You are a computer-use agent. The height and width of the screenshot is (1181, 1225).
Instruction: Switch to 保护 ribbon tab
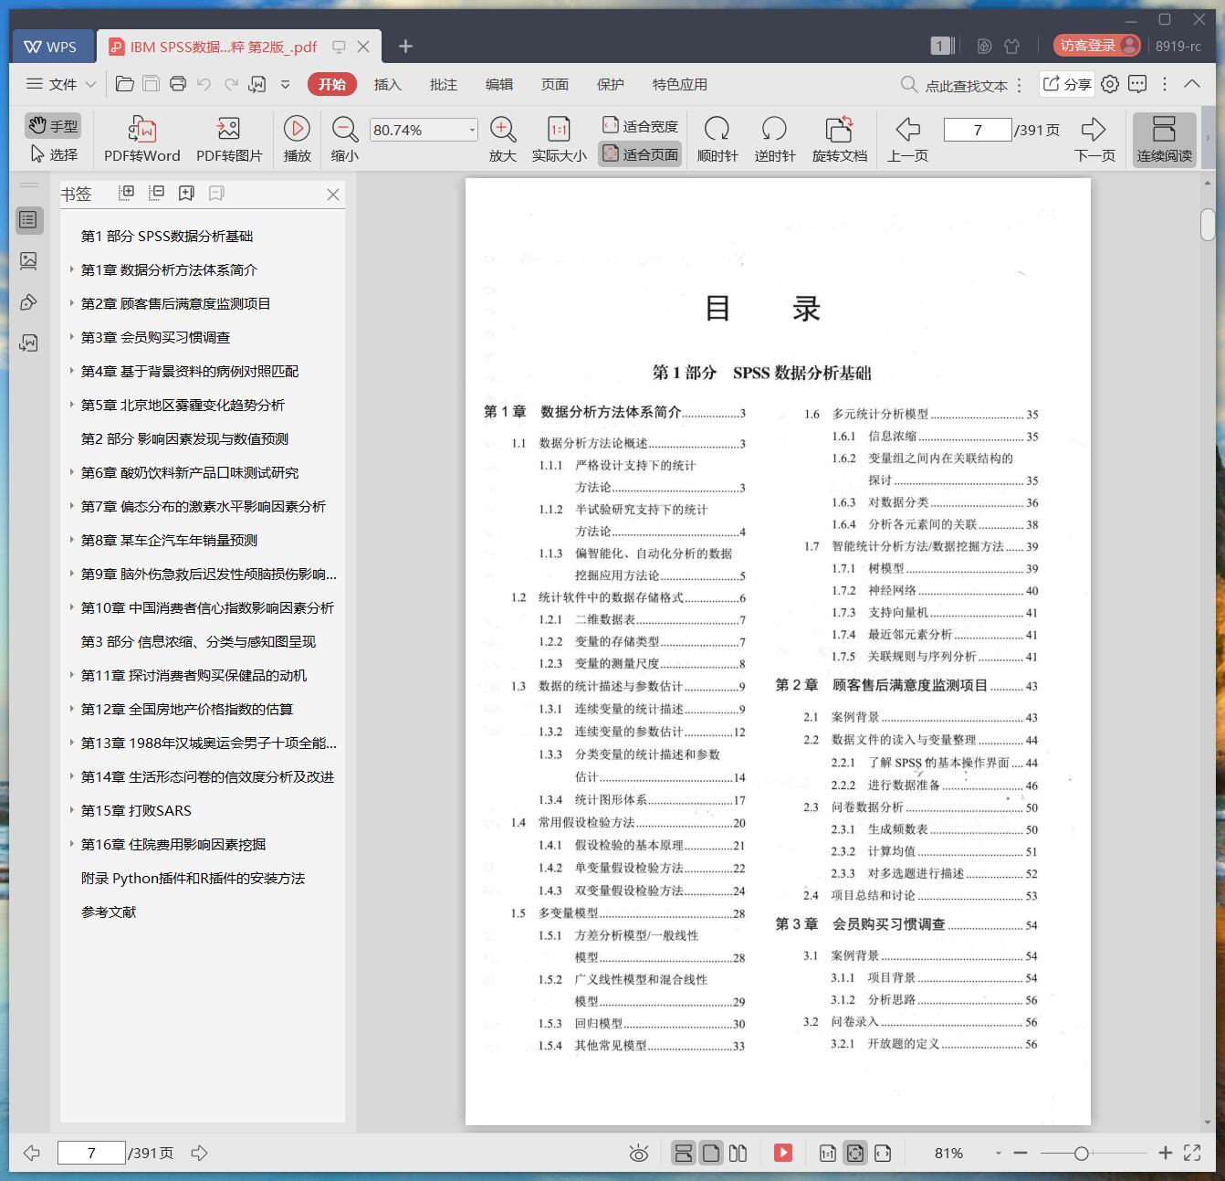click(x=610, y=84)
